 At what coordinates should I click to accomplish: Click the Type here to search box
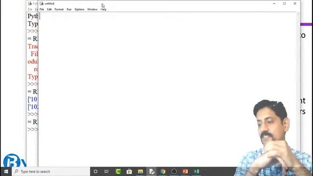pyautogui.click(x=51, y=172)
